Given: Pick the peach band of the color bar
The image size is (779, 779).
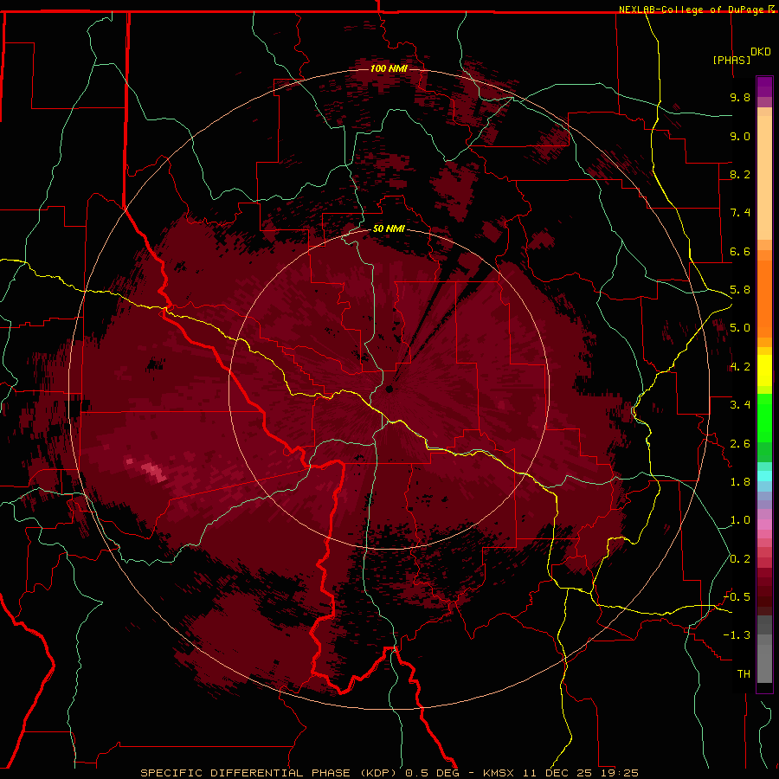Looking at the screenshot, I should [x=764, y=177].
